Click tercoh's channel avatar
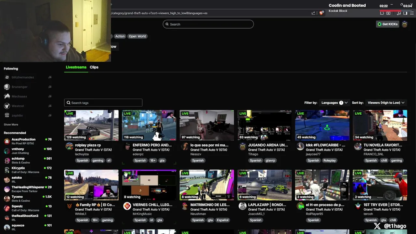 pos(358,206)
